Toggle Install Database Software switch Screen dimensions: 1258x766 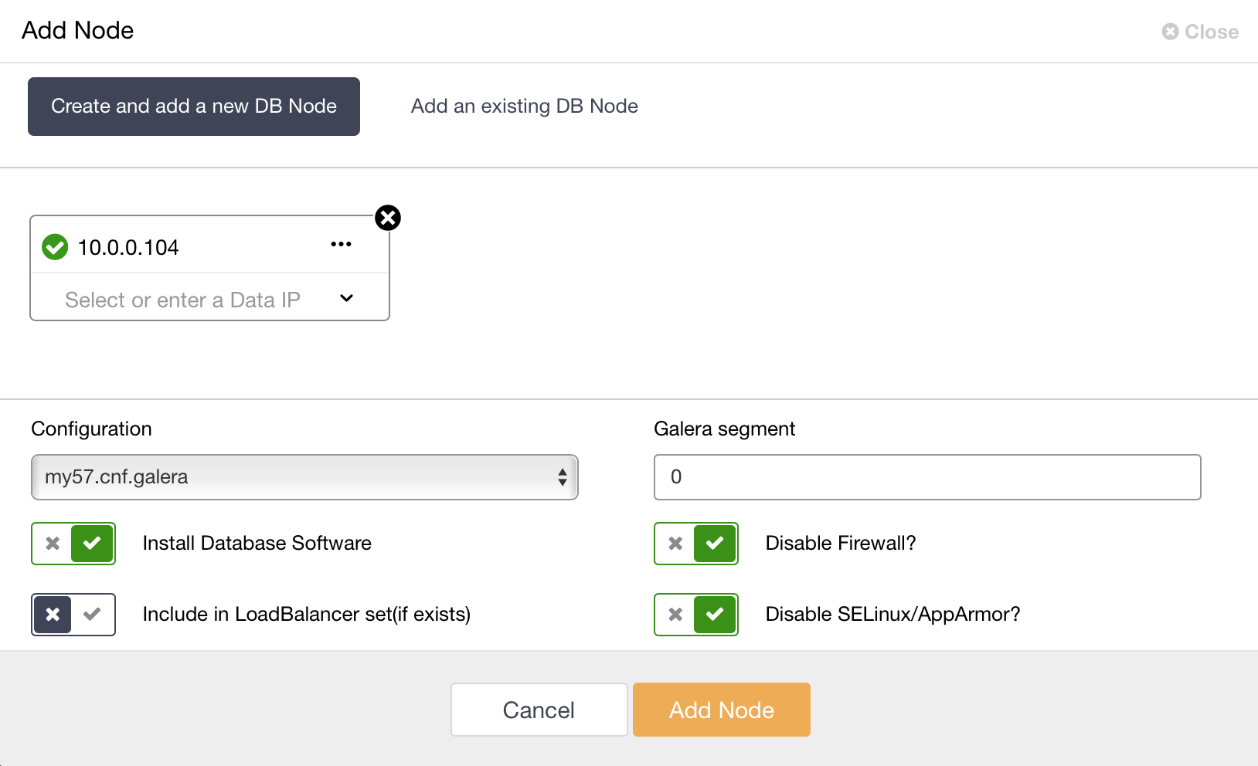point(73,544)
